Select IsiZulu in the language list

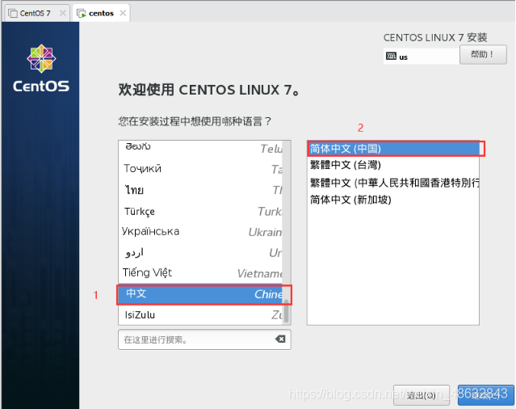coord(200,314)
